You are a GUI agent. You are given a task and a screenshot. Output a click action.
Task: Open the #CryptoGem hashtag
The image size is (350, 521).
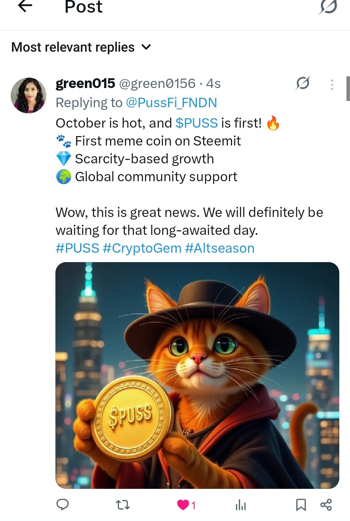[142, 248]
